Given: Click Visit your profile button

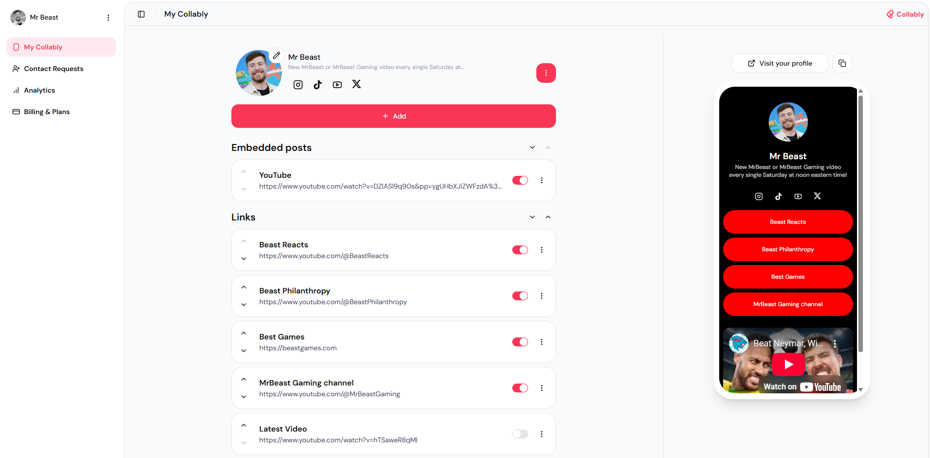Looking at the screenshot, I should (x=780, y=63).
